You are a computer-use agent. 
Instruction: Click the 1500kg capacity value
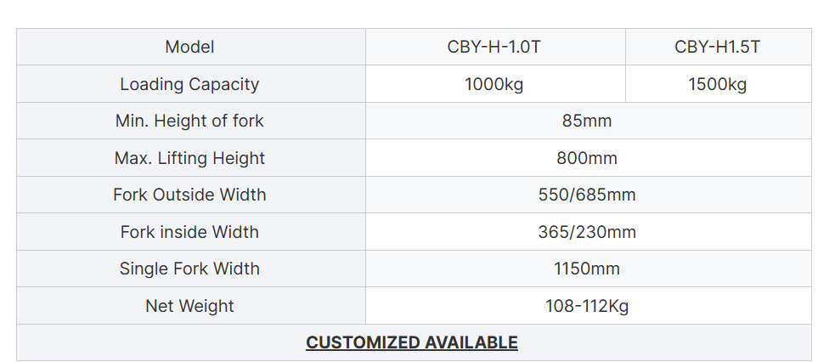pyautogui.click(x=718, y=84)
